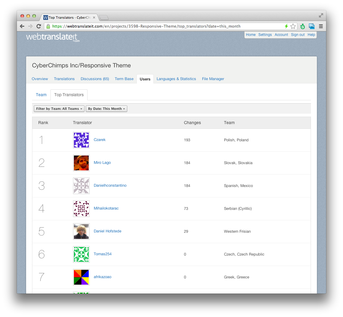Open the Filter by Team dropdown
Image resolution: width=343 pixels, height=317 pixels.
pyautogui.click(x=59, y=109)
